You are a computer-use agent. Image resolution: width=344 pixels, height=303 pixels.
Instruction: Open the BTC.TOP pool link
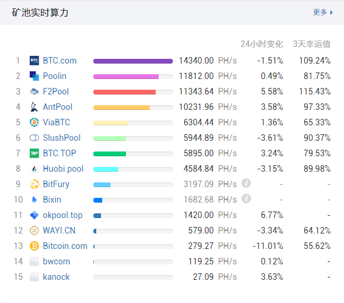59,153
